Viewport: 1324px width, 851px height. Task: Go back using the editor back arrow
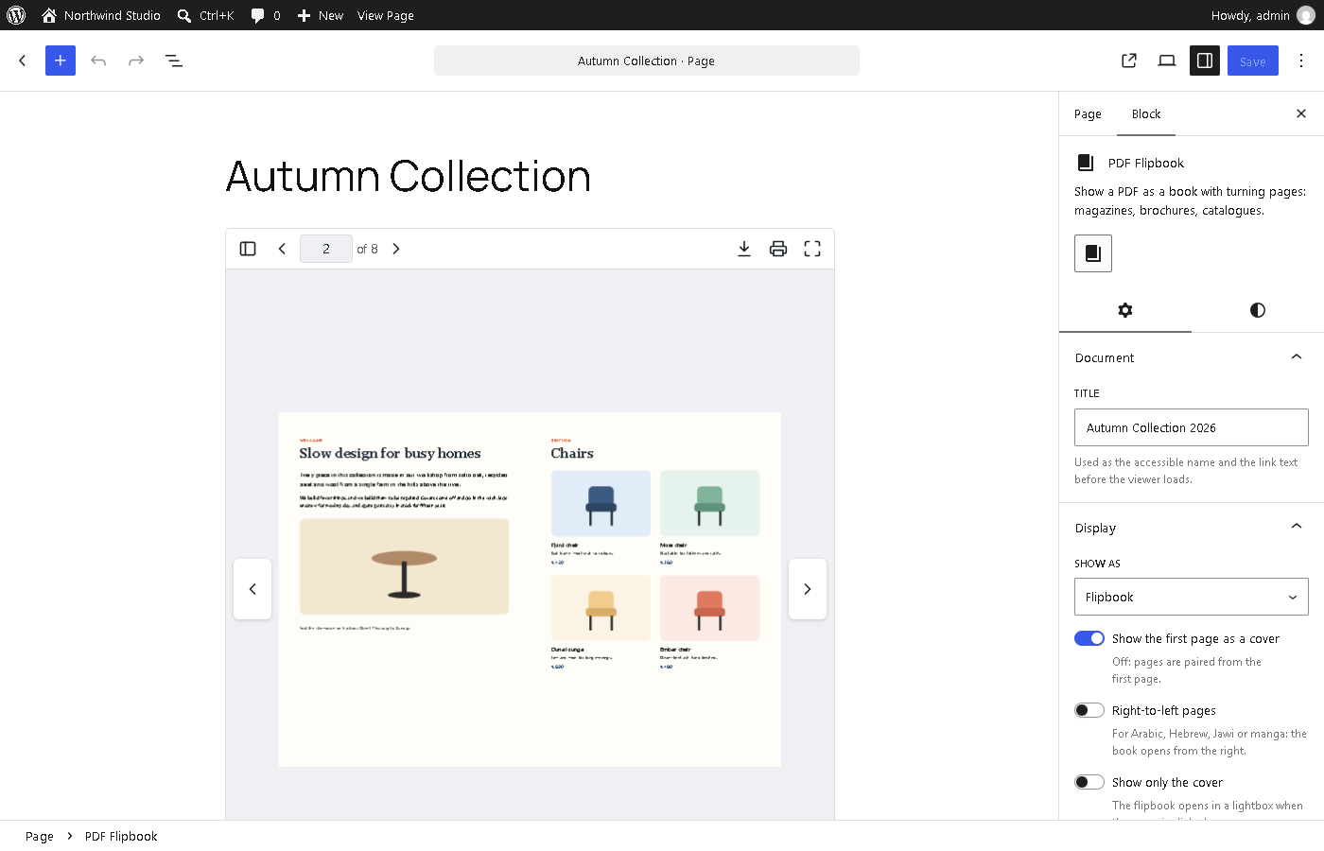23,61
